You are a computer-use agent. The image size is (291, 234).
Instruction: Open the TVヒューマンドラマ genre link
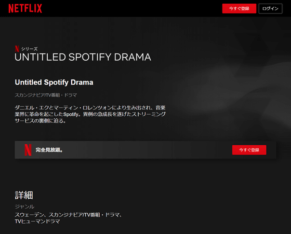[x=37, y=222]
